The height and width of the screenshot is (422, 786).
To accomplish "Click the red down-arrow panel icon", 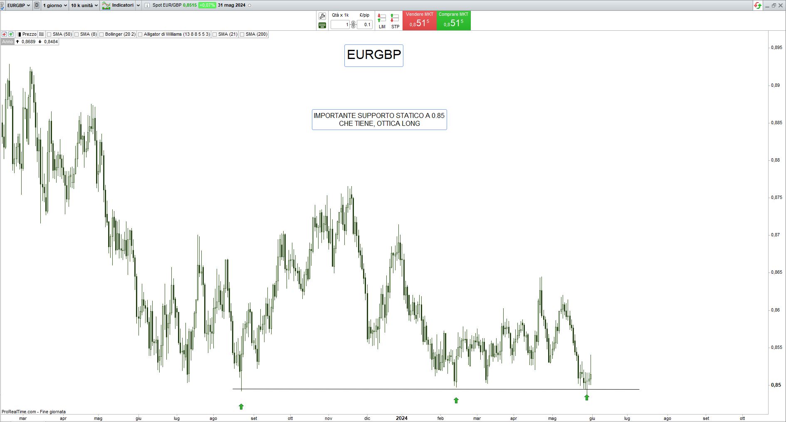I will (x=4, y=34).
